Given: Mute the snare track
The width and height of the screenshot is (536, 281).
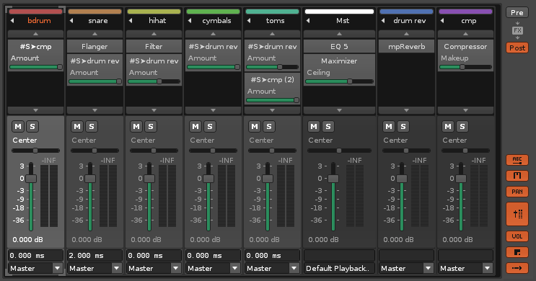Looking at the screenshot, I should [x=77, y=127].
